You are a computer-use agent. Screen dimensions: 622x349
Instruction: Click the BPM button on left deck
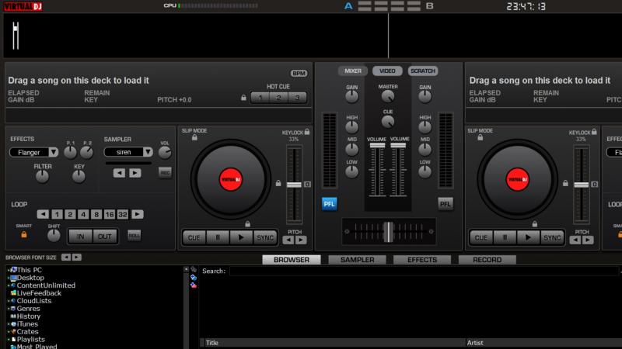[x=299, y=73]
